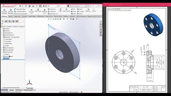Click Lofted Boss/Base
This screenshot has width=171, height=96.
coord(20,11)
